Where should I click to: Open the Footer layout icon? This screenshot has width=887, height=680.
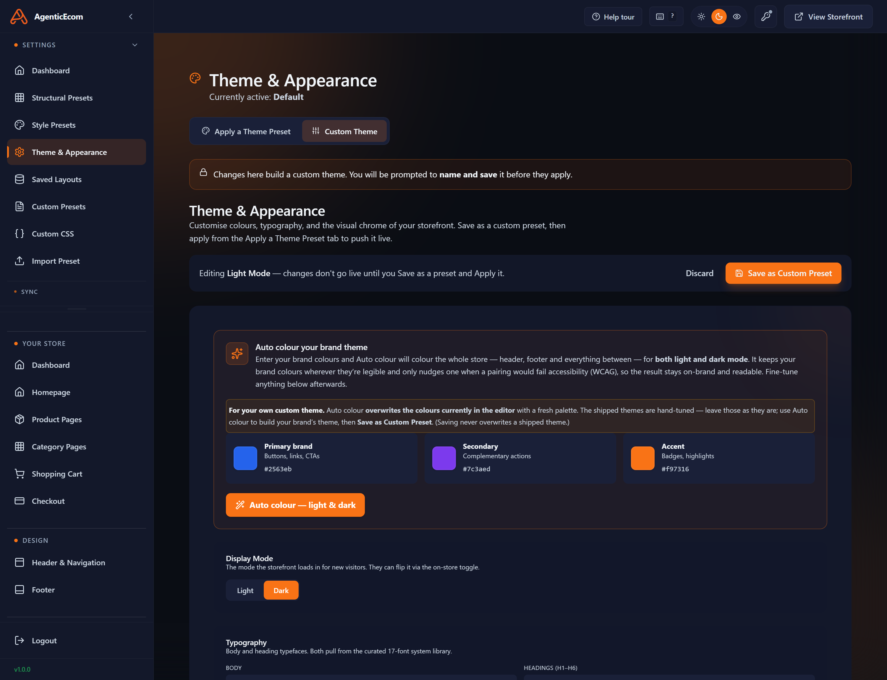(20, 590)
